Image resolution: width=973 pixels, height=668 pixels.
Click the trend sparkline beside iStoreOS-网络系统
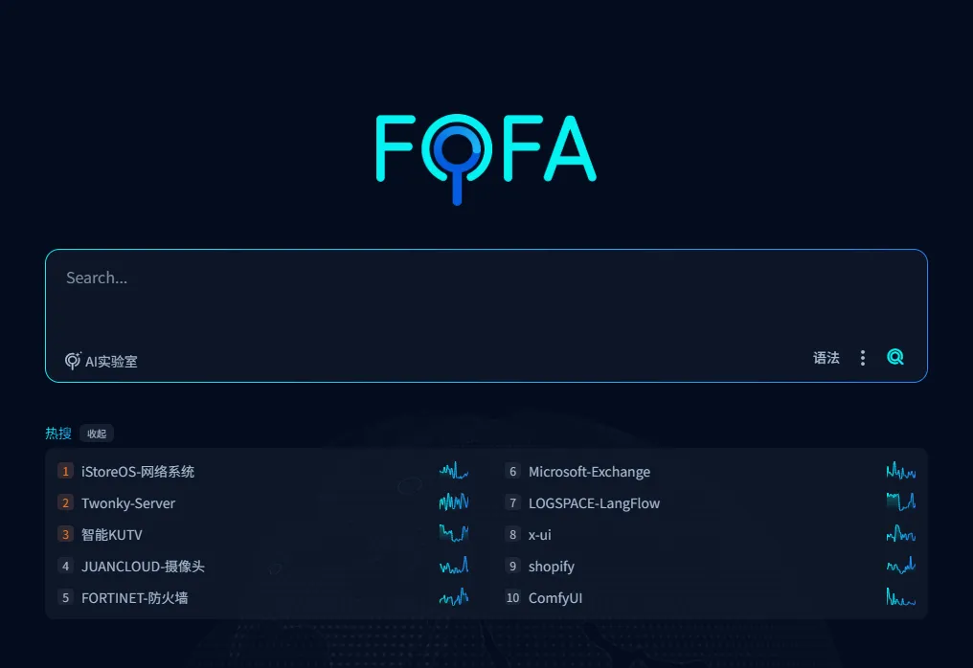point(453,471)
